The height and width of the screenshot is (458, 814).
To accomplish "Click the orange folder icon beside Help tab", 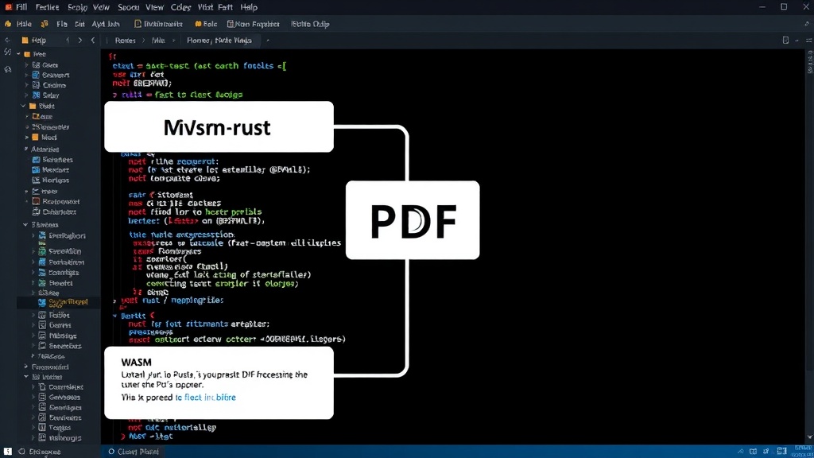I will (25, 40).
